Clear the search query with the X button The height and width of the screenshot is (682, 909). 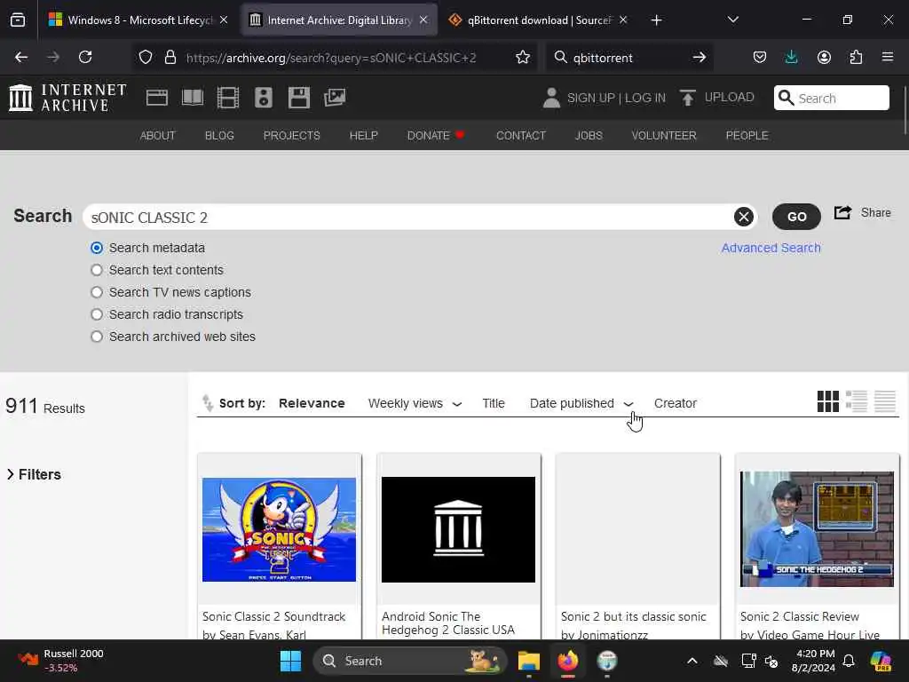(x=743, y=217)
